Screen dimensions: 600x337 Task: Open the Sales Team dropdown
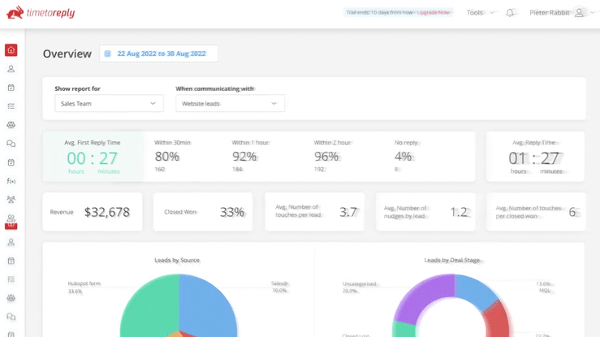click(109, 103)
